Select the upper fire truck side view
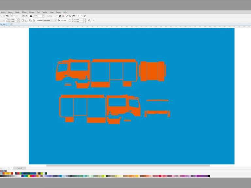Image resolution: width=251 pixels, height=188 pixels. [x=97, y=73]
